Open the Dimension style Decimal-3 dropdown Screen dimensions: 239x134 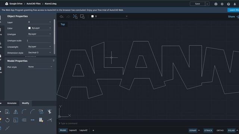coord(39,52)
